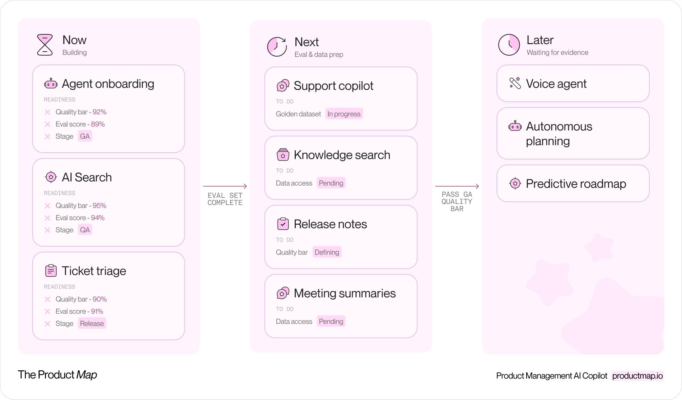Click the chat bubble icon for Support copilot
This screenshot has height=400, width=682.
(283, 86)
